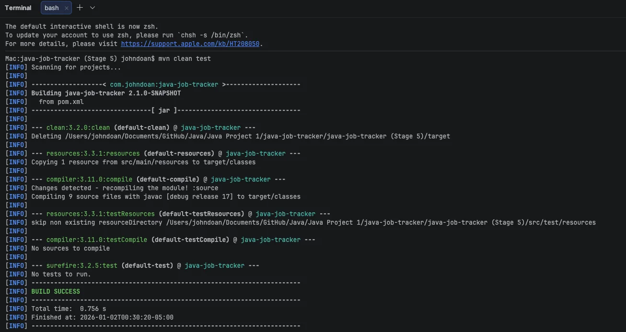
Task: Select the bash tab
Action: (x=52, y=8)
